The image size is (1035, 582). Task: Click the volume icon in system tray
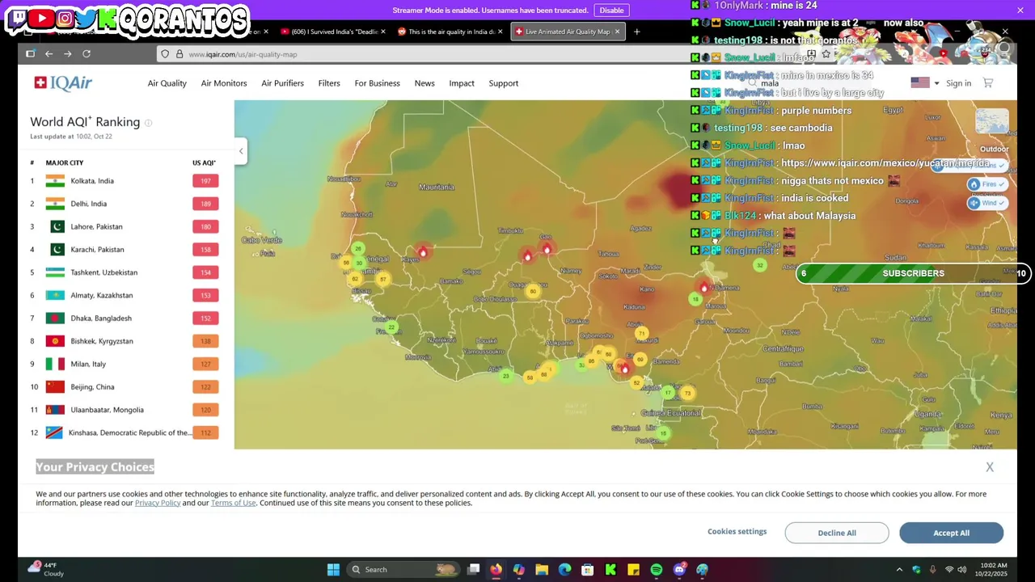coord(961,570)
